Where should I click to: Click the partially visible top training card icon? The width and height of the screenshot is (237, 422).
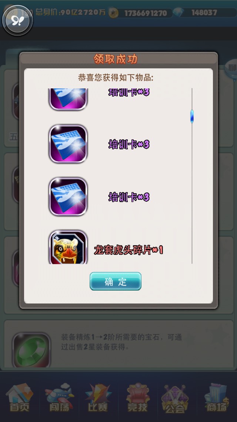point(68,99)
